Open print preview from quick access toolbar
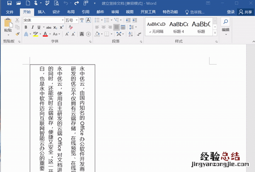The width and height of the screenshot is (255, 172). pyautogui.click(x=57, y=3)
